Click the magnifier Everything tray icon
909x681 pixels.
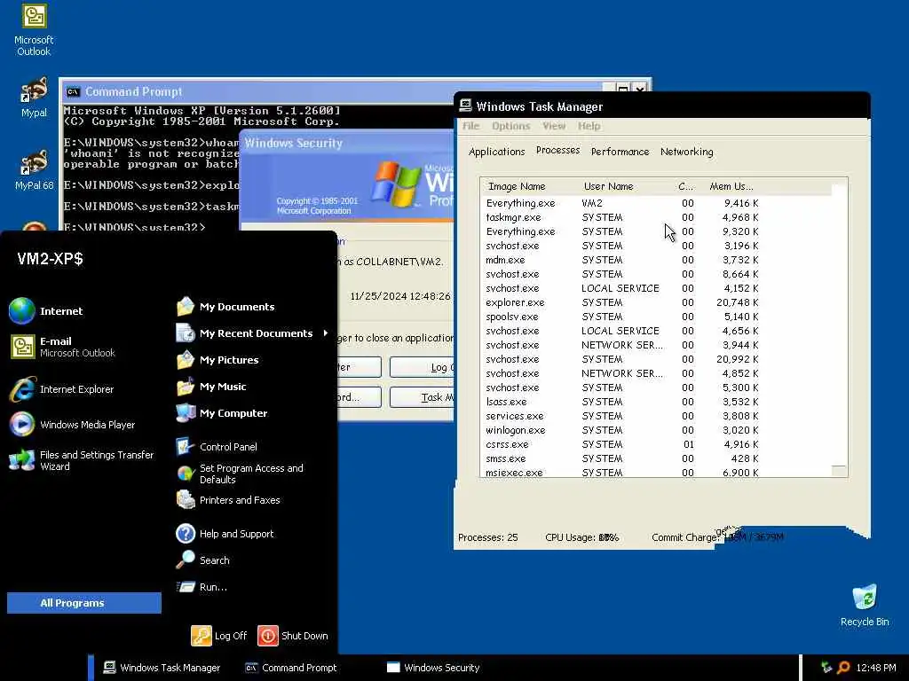coord(843,668)
